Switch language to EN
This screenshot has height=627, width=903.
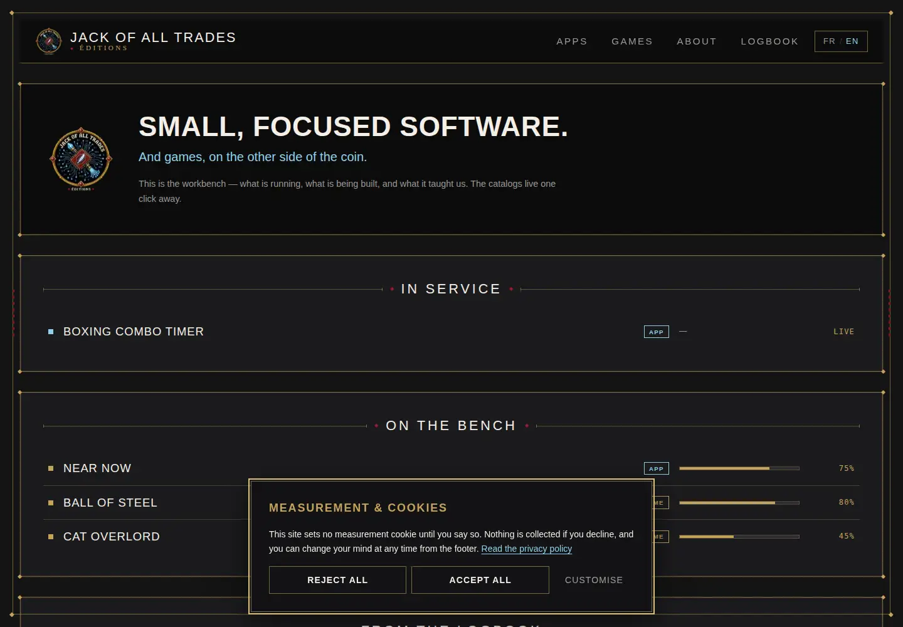click(852, 41)
